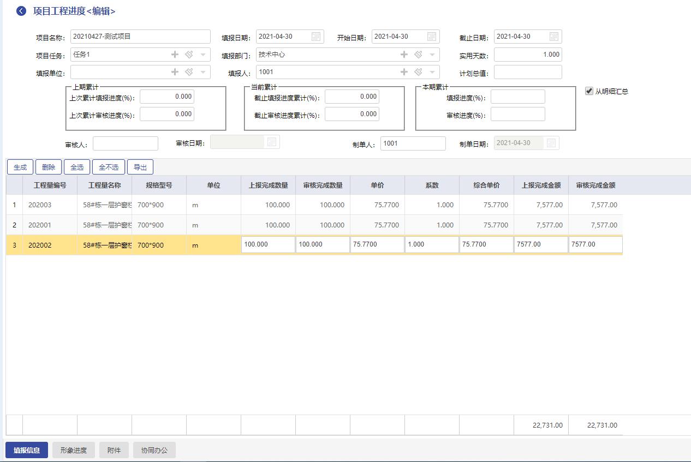Open the 附件 tab

[x=114, y=450]
